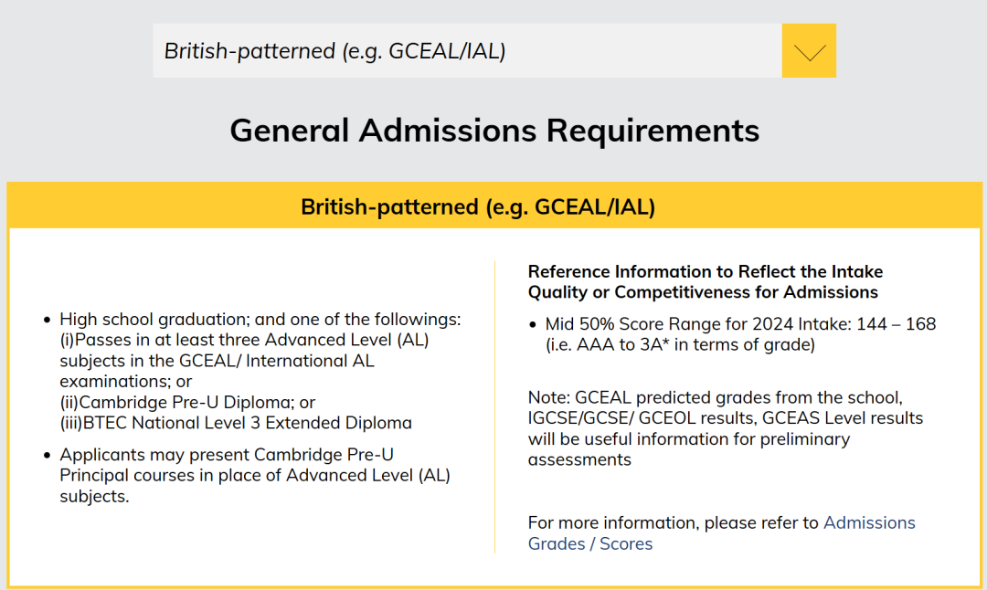
Task: Click the High school graduation requirement line
Action: click(x=260, y=320)
